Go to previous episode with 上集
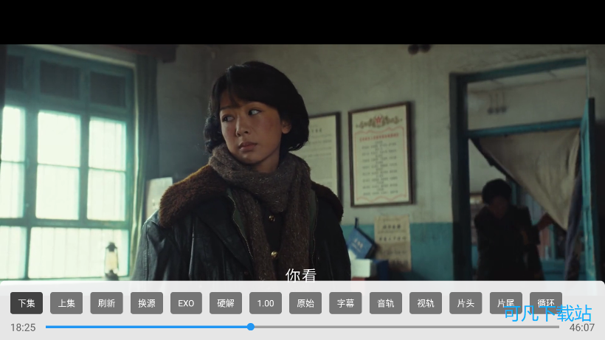 66,303
